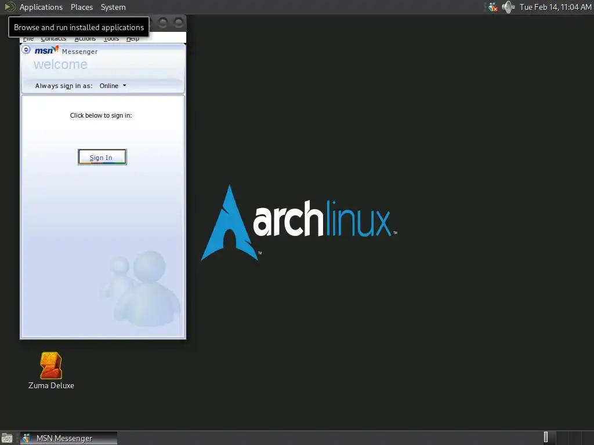
Task: Open the Applications menu in top panel
Action: [x=41, y=7]
